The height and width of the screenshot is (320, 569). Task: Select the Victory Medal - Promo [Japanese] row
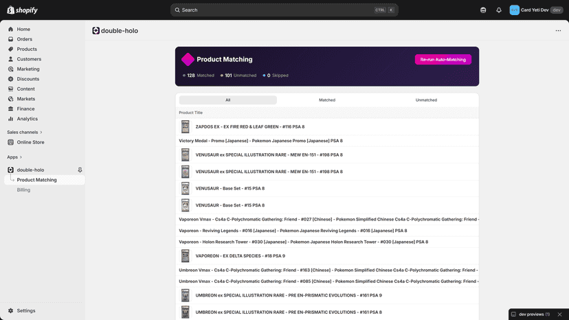327,141
